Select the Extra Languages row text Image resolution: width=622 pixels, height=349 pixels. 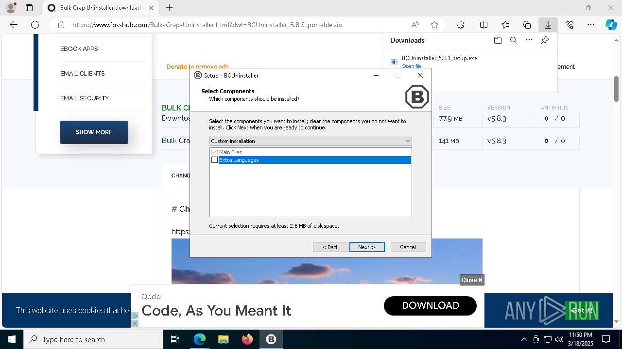pyautogui.click(x=239, y=160)
